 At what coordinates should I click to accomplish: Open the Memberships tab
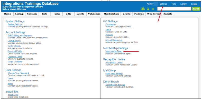112,14
